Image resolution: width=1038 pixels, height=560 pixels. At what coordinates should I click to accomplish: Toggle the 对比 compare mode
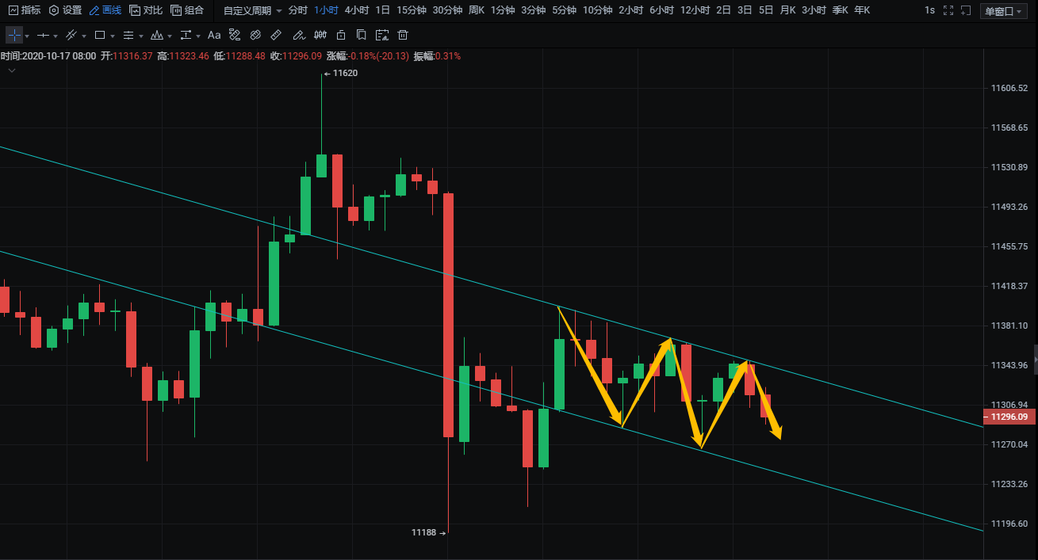pyautogui.click(x=146, y=10)
